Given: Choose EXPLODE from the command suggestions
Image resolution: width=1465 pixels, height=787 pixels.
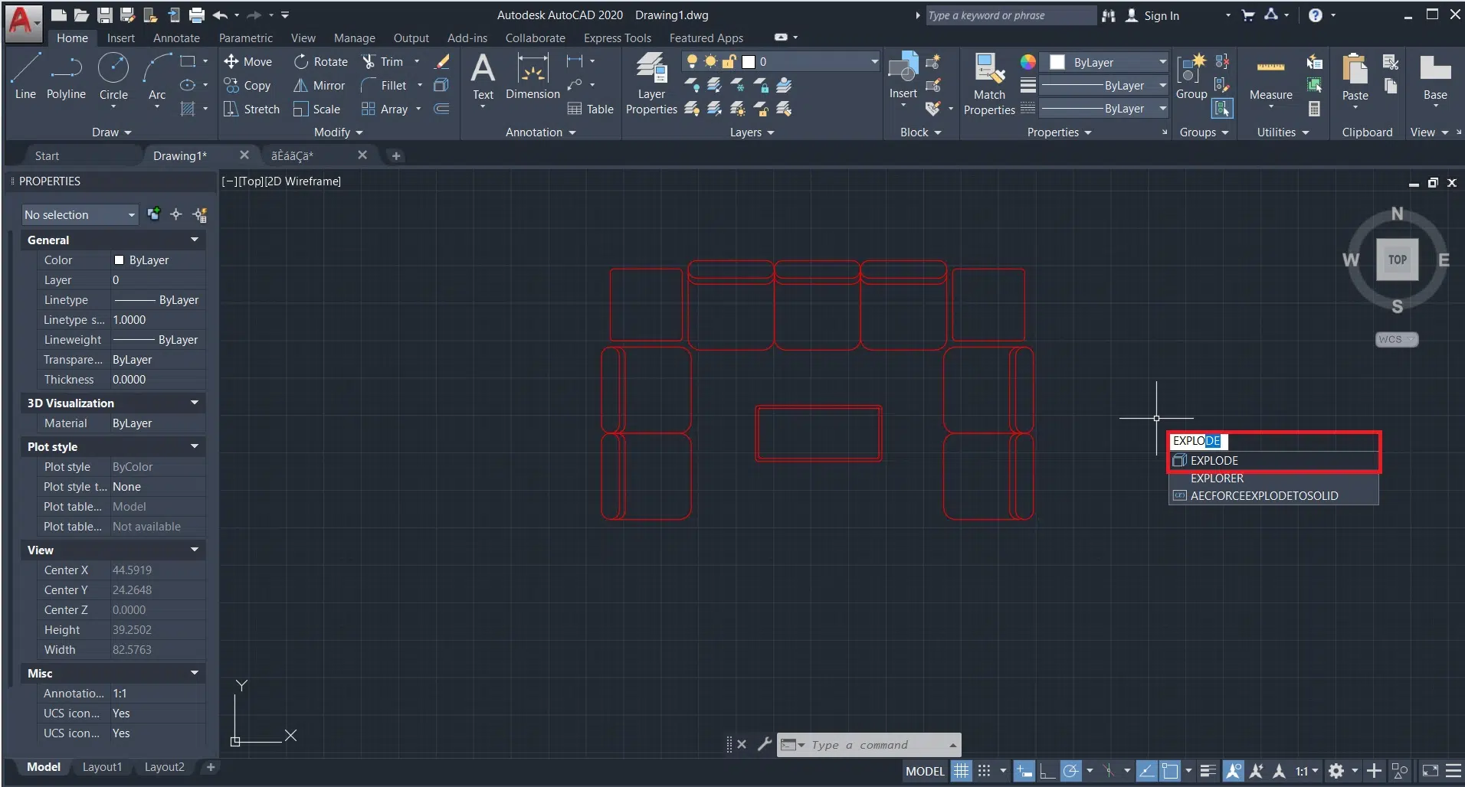Looking at the screenshot, I should point(1214,461).
